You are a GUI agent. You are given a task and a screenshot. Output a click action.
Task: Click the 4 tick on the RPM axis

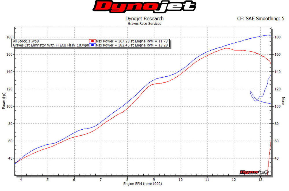pyautogui.click(x=21, y=180)
